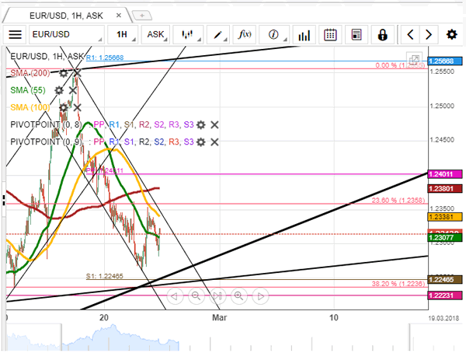Select the EUR/USD, 1H, ASK tab
This screenshot has width=466, height=353.
(x=66, y=16)
